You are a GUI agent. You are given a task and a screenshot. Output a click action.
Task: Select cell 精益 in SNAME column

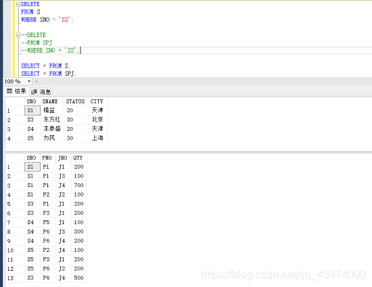coord(52,110)
